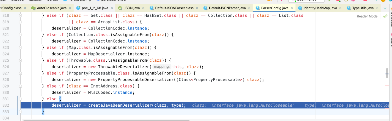The width and height of the screenshot is (392, 121).
Task: Click the AutoCloseable.java file type icon
Action: [x=33, y=8]
